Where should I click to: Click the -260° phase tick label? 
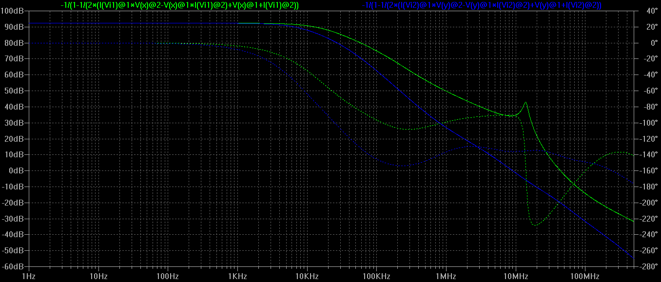(x=650, y=250)
